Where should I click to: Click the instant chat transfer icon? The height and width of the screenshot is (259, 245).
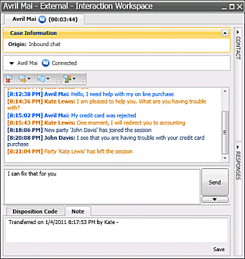pyautogui.click(x=22, y=79)
